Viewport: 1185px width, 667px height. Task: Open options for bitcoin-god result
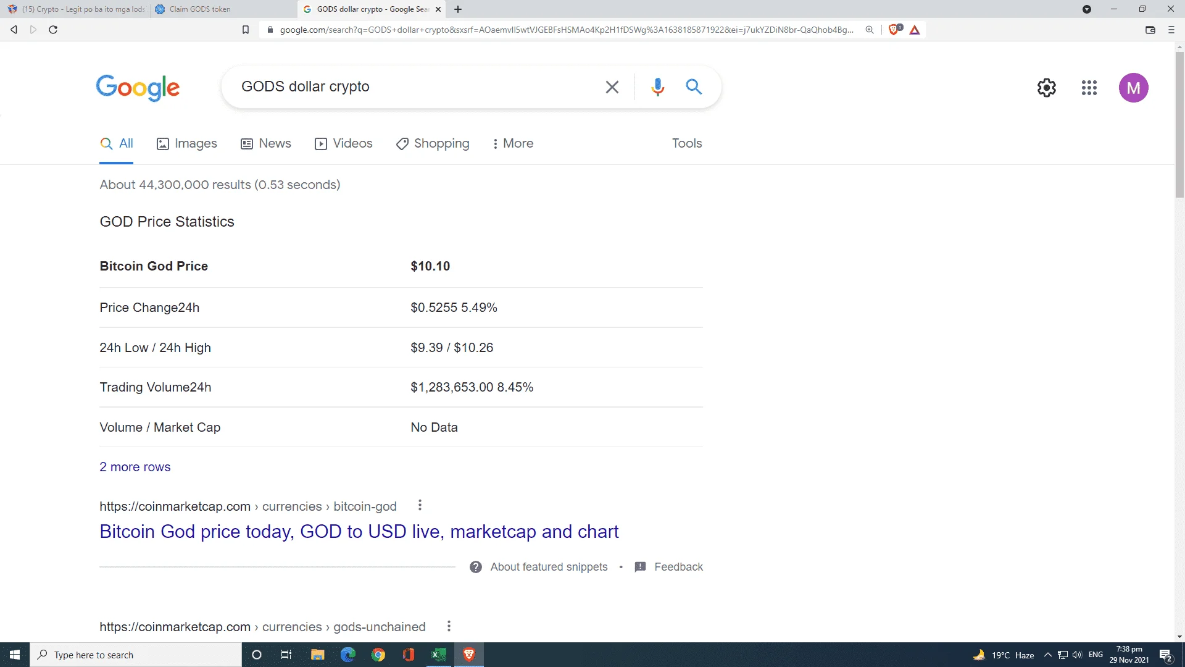420,505
